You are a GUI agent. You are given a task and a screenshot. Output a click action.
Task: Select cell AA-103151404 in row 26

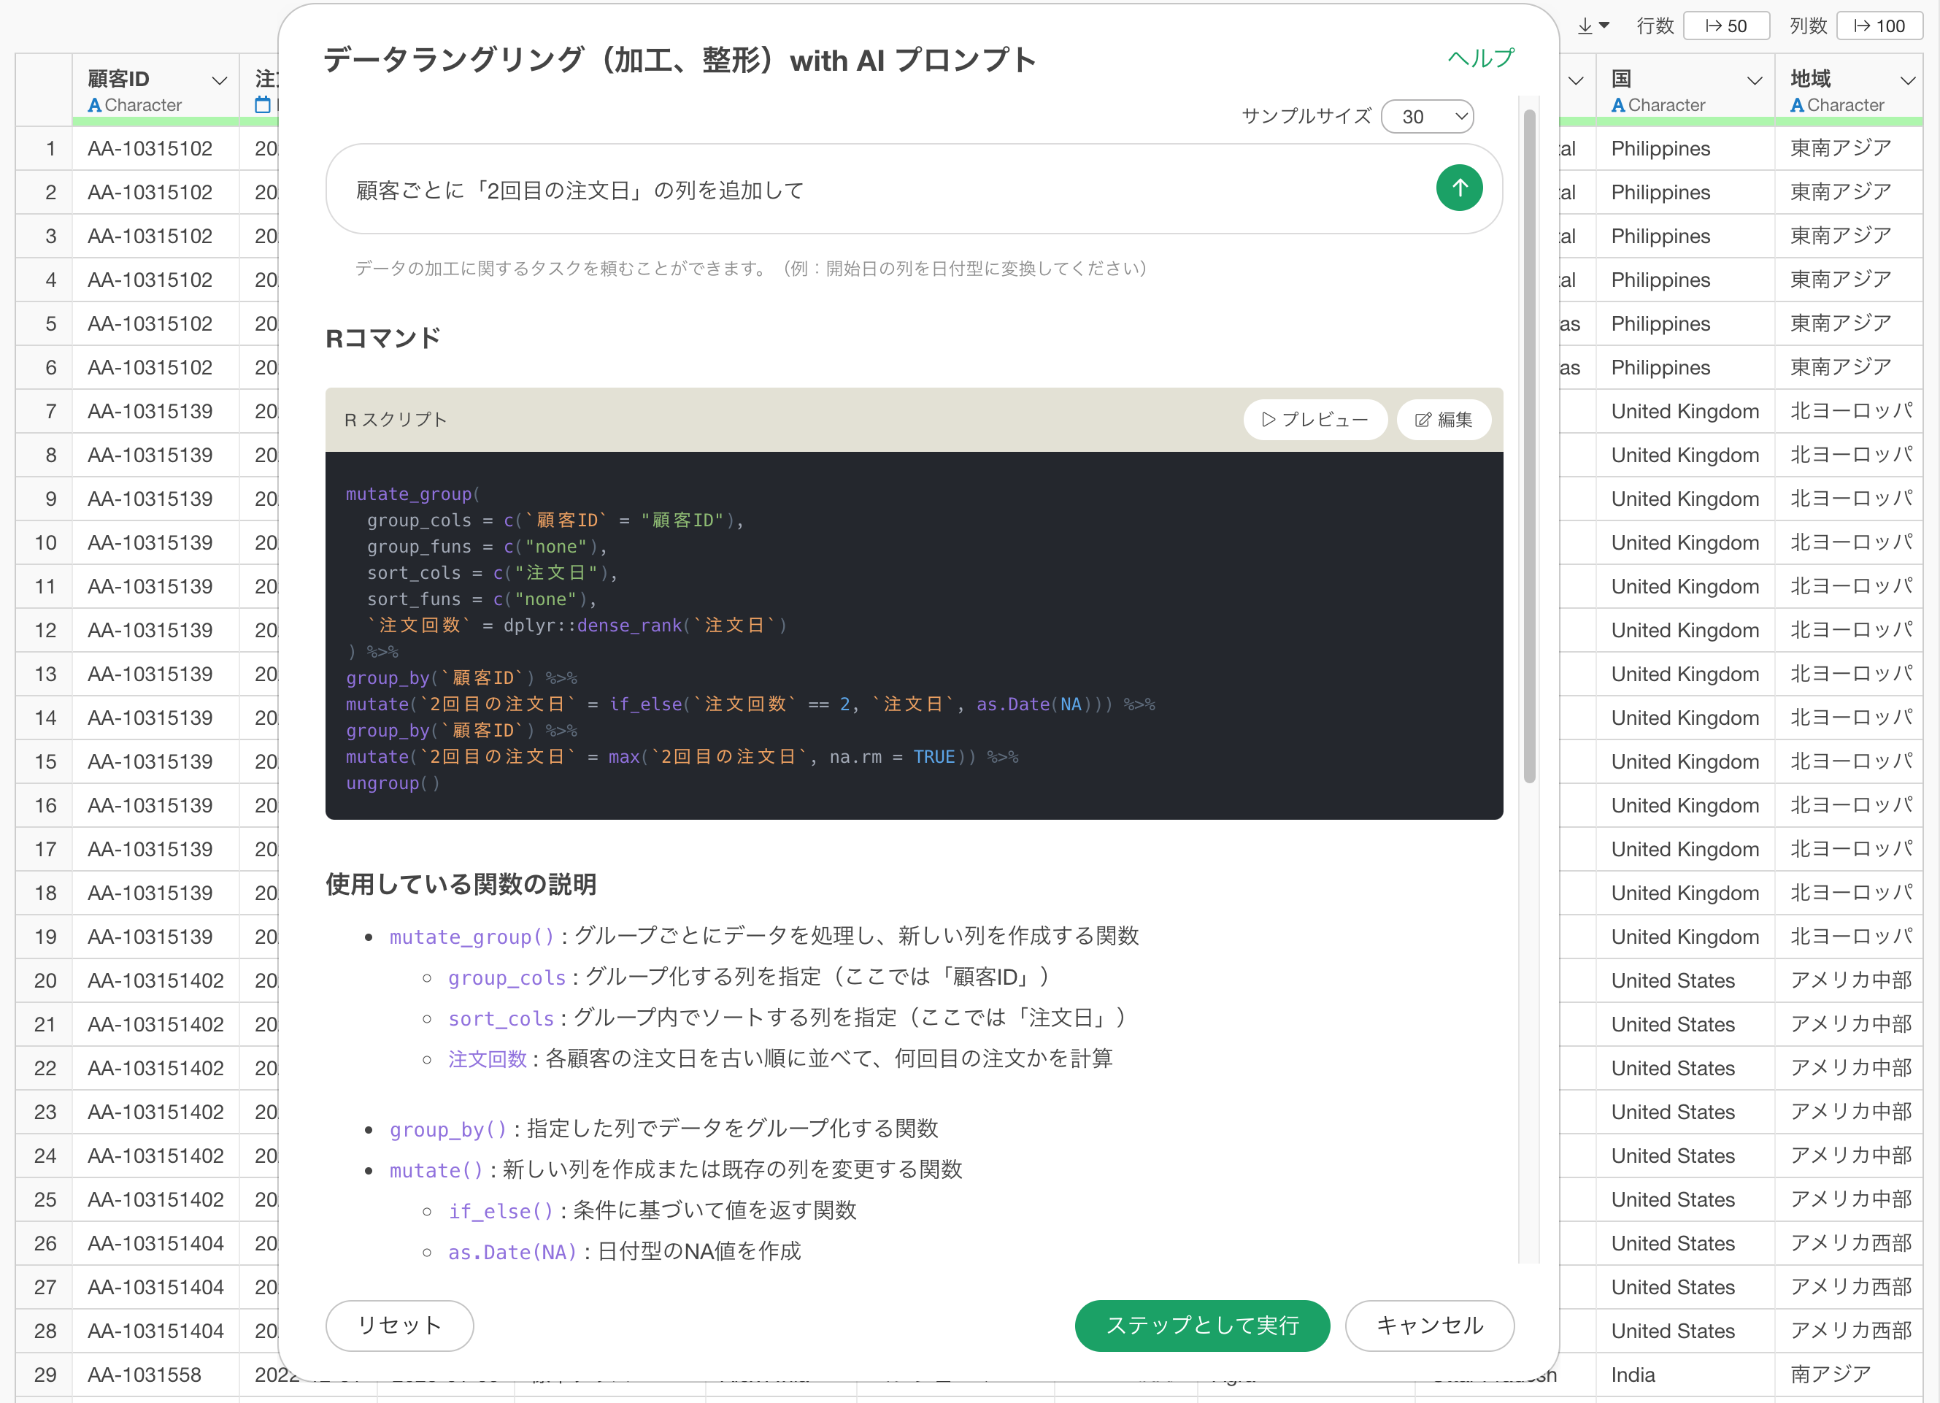pos(155,1243)
